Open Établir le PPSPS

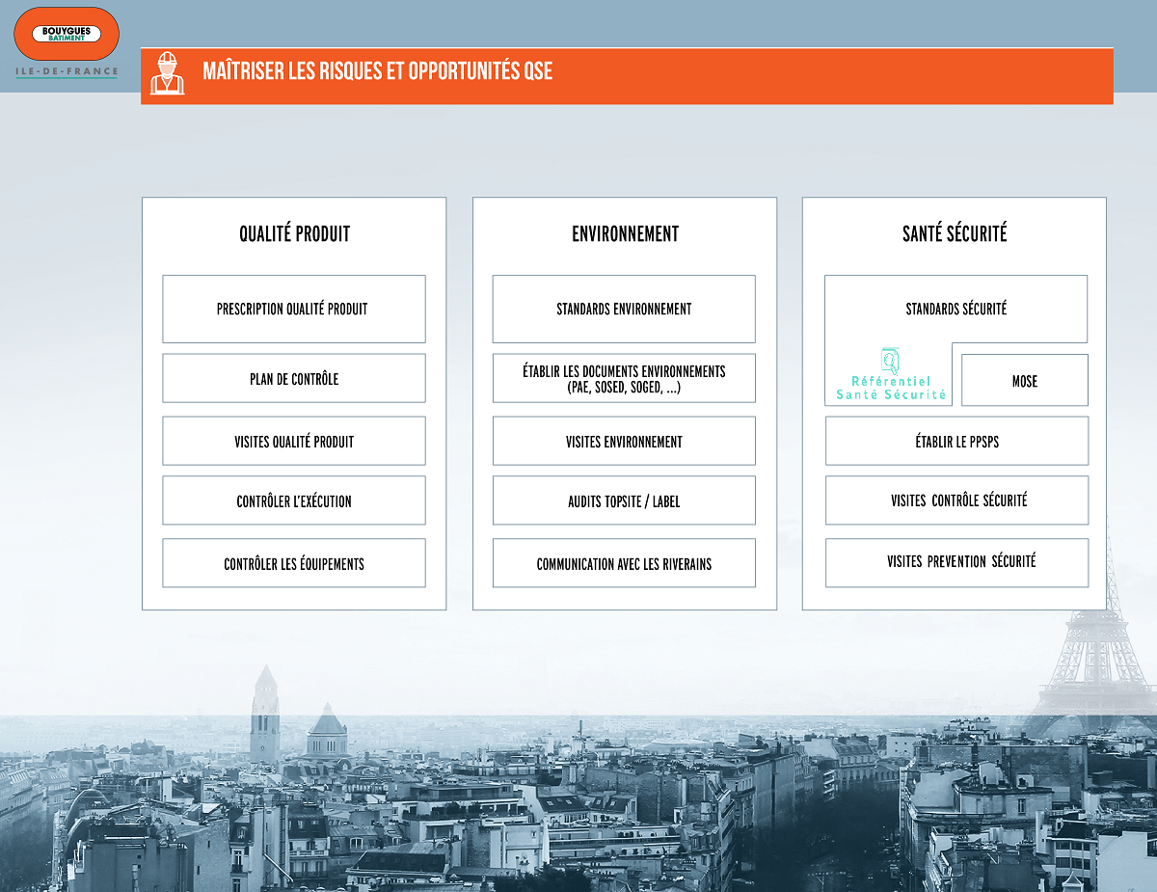956,442
